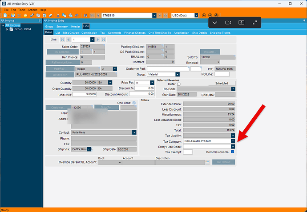Screen dimensions: 307x212
Task: Open the Tools menu
Action: click(x=22, y=10)
